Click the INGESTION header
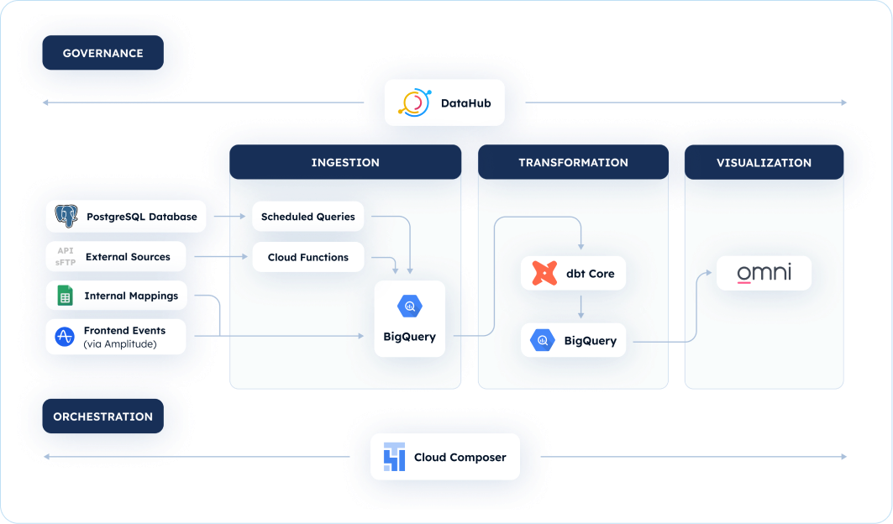Screen dimensions: 893x524 coord(345,162)
